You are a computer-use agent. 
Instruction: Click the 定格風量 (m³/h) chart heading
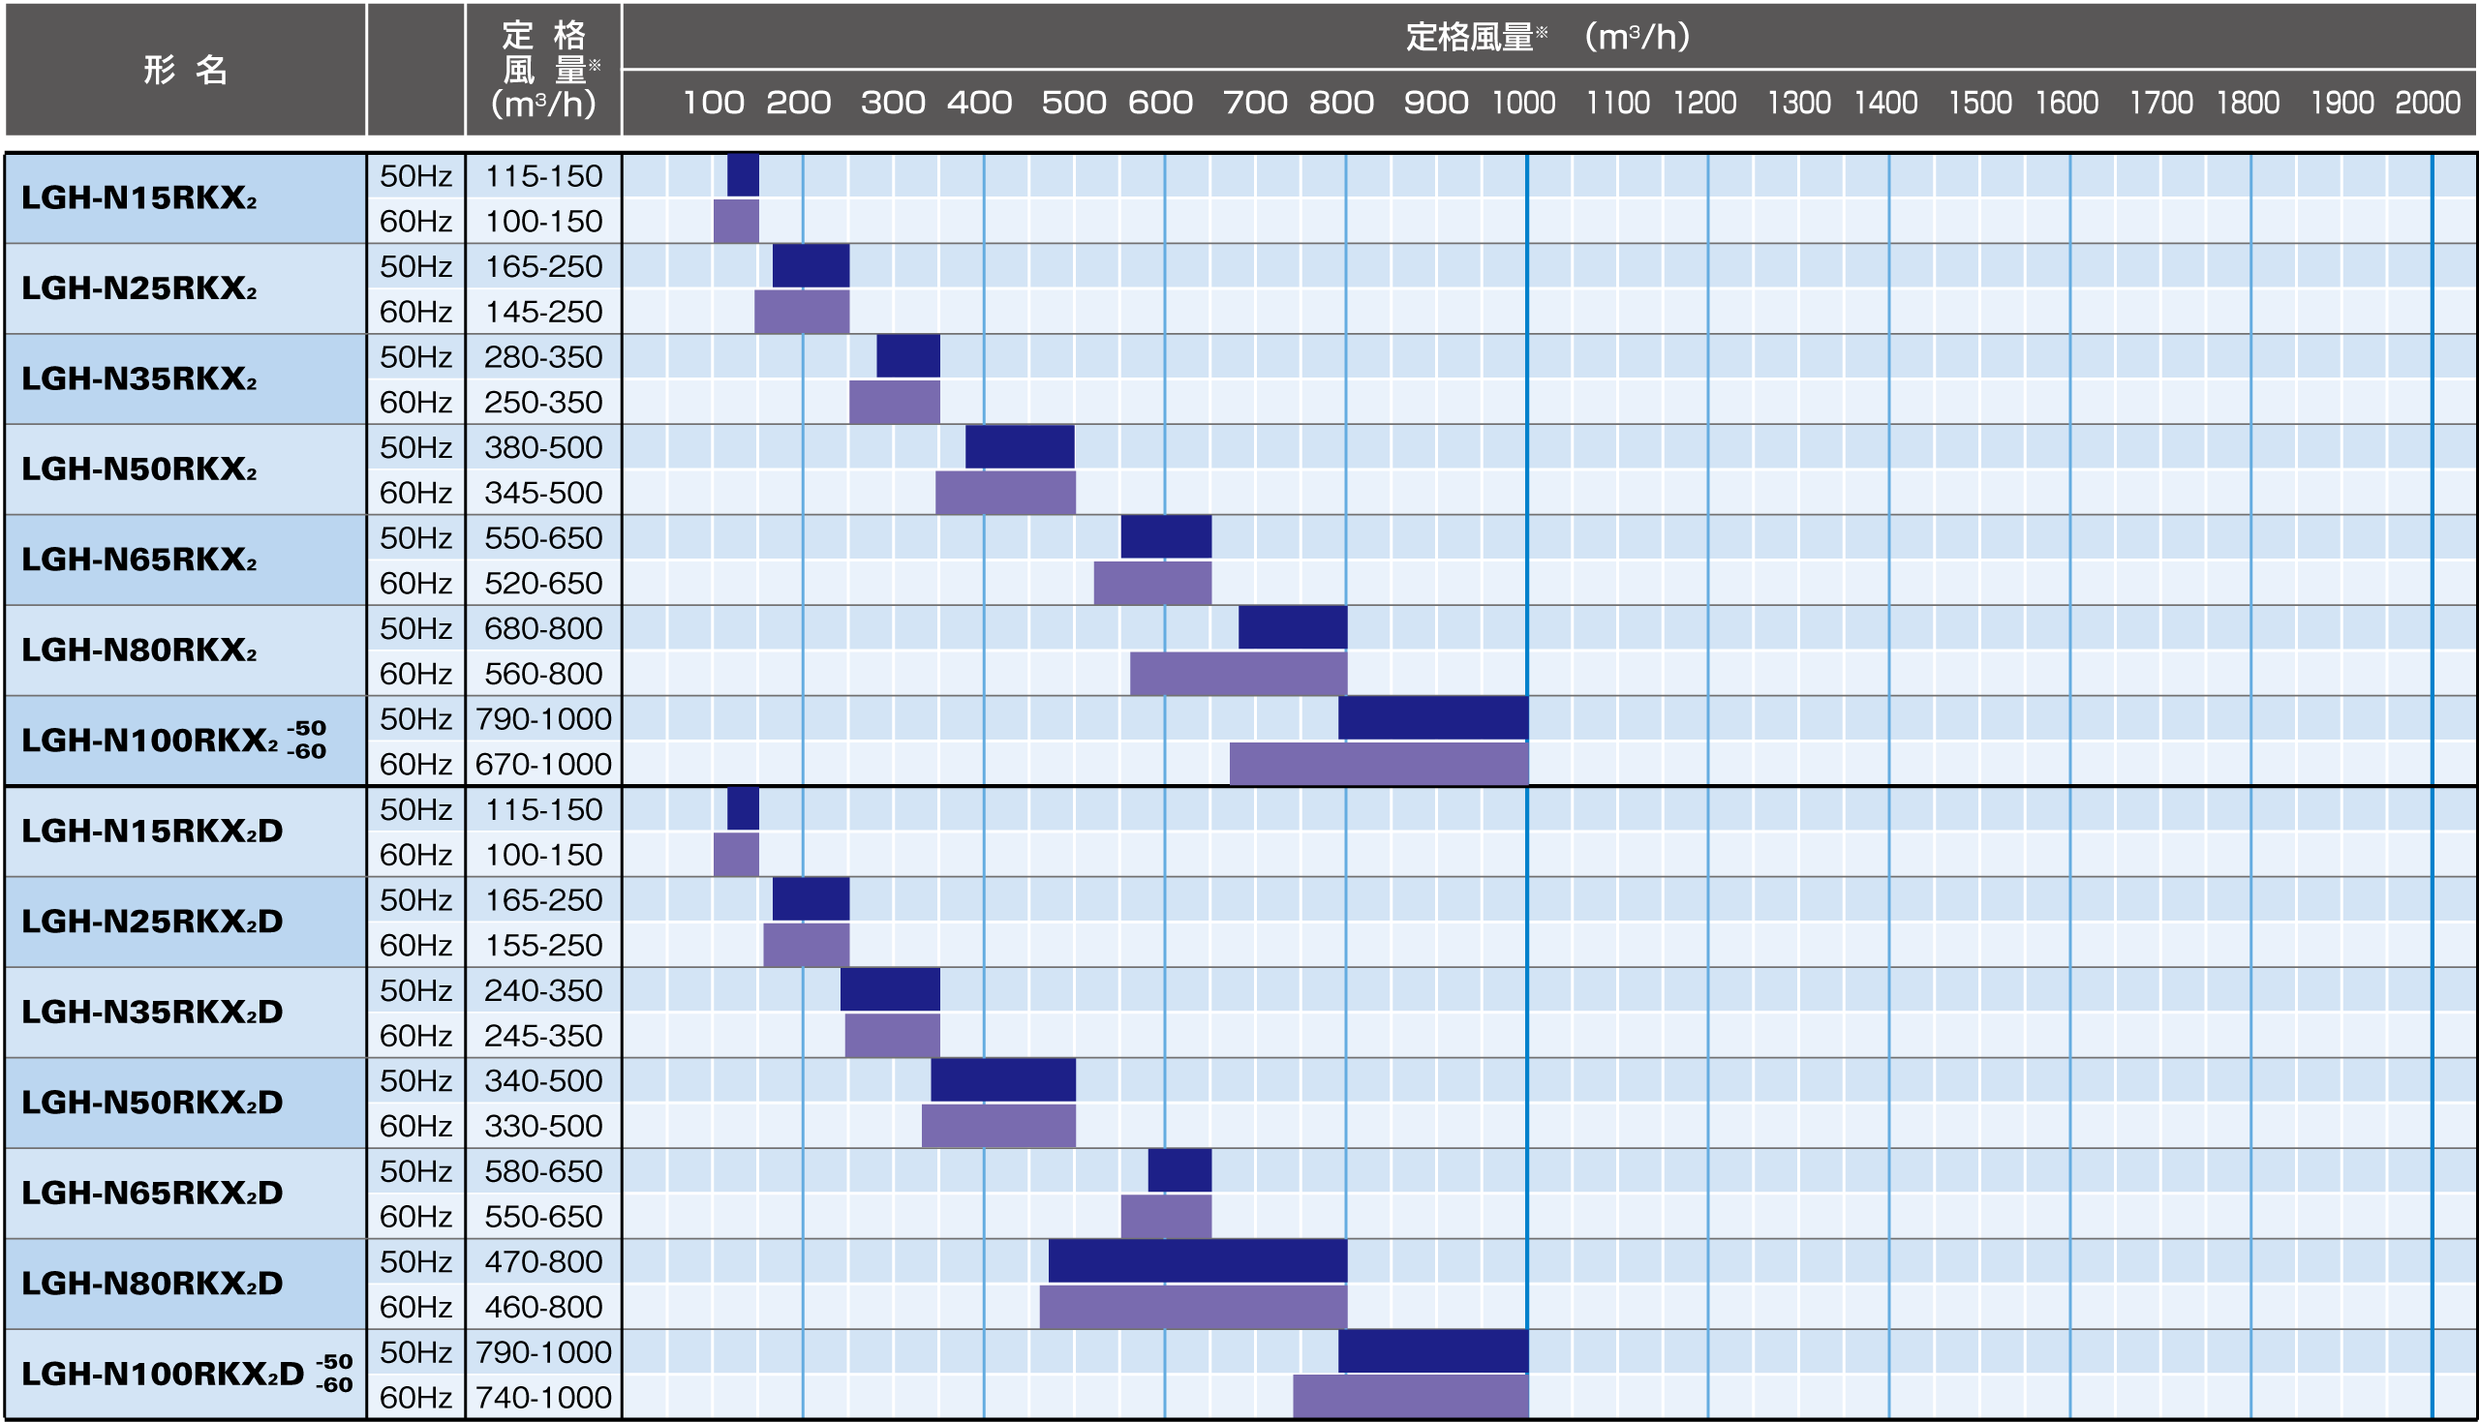tap(1548, 37)
